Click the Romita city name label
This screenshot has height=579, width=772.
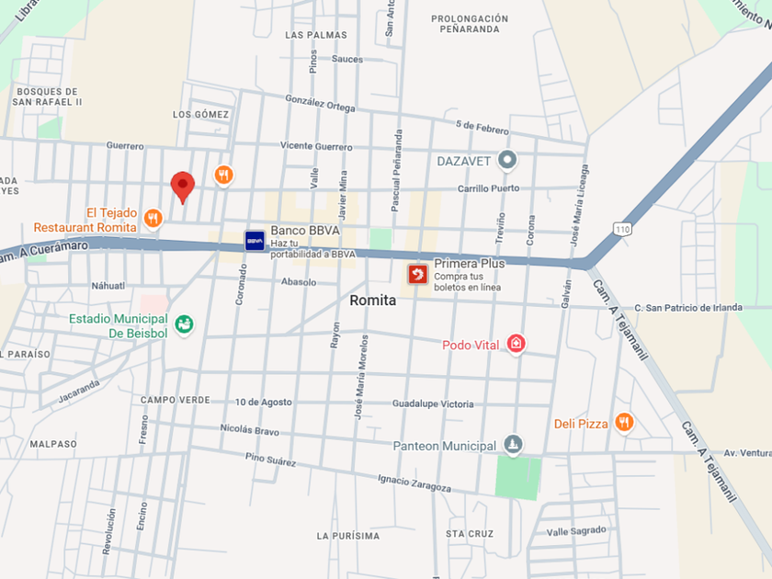[x=373, y=301]
